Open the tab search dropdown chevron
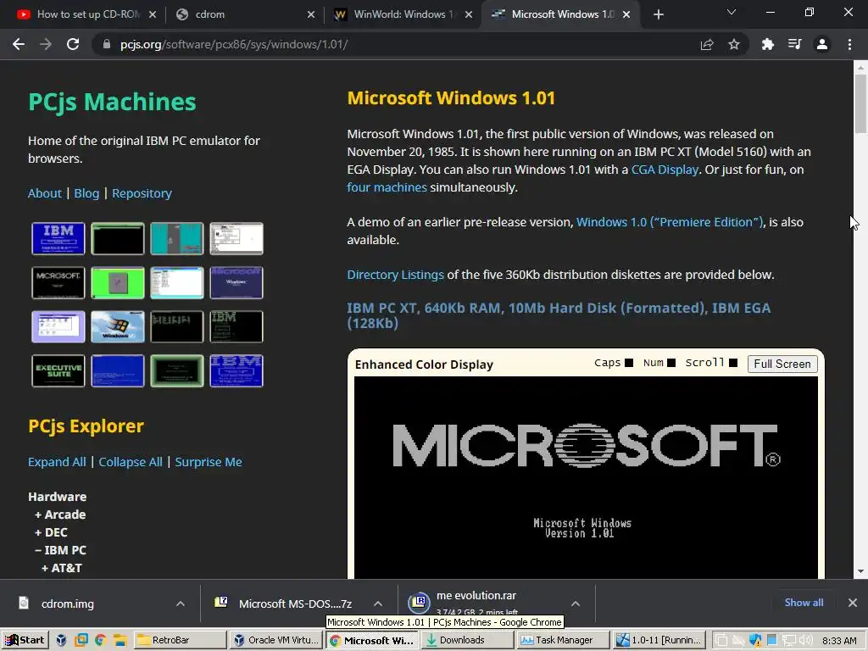The width and height of the screenshot is (868, 651). point(732,12)
